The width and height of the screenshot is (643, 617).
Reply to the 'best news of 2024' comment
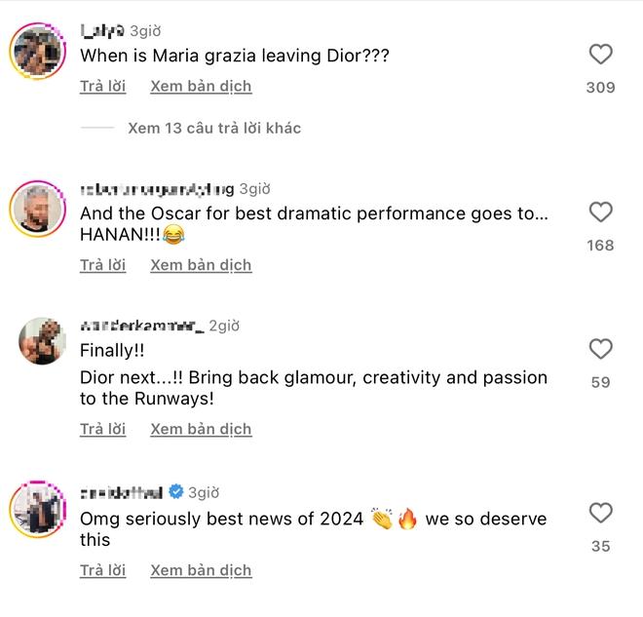[x=103, y=570]
